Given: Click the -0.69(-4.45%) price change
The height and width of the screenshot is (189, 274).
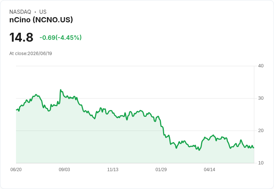Looking at the screenshot, I should [x=60, y=38].
